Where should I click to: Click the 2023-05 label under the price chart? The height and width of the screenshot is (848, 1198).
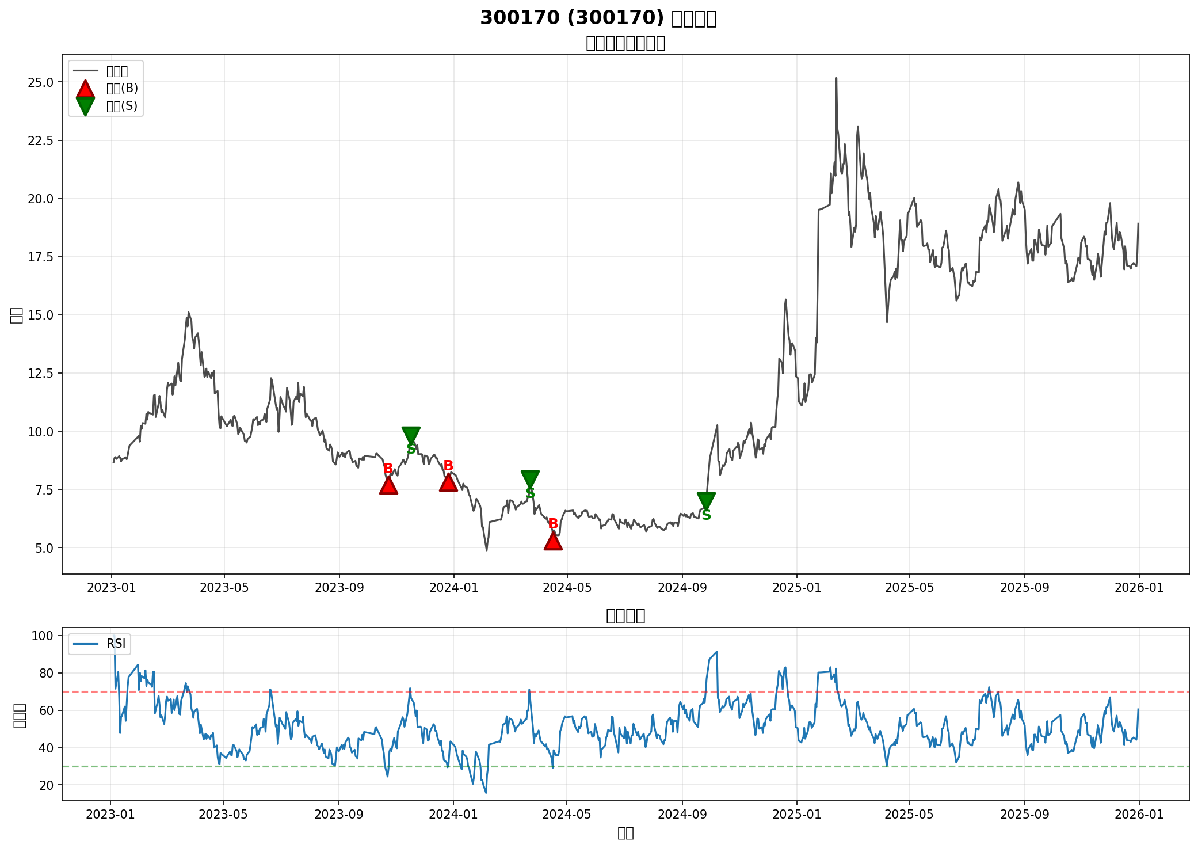(224, 588)
